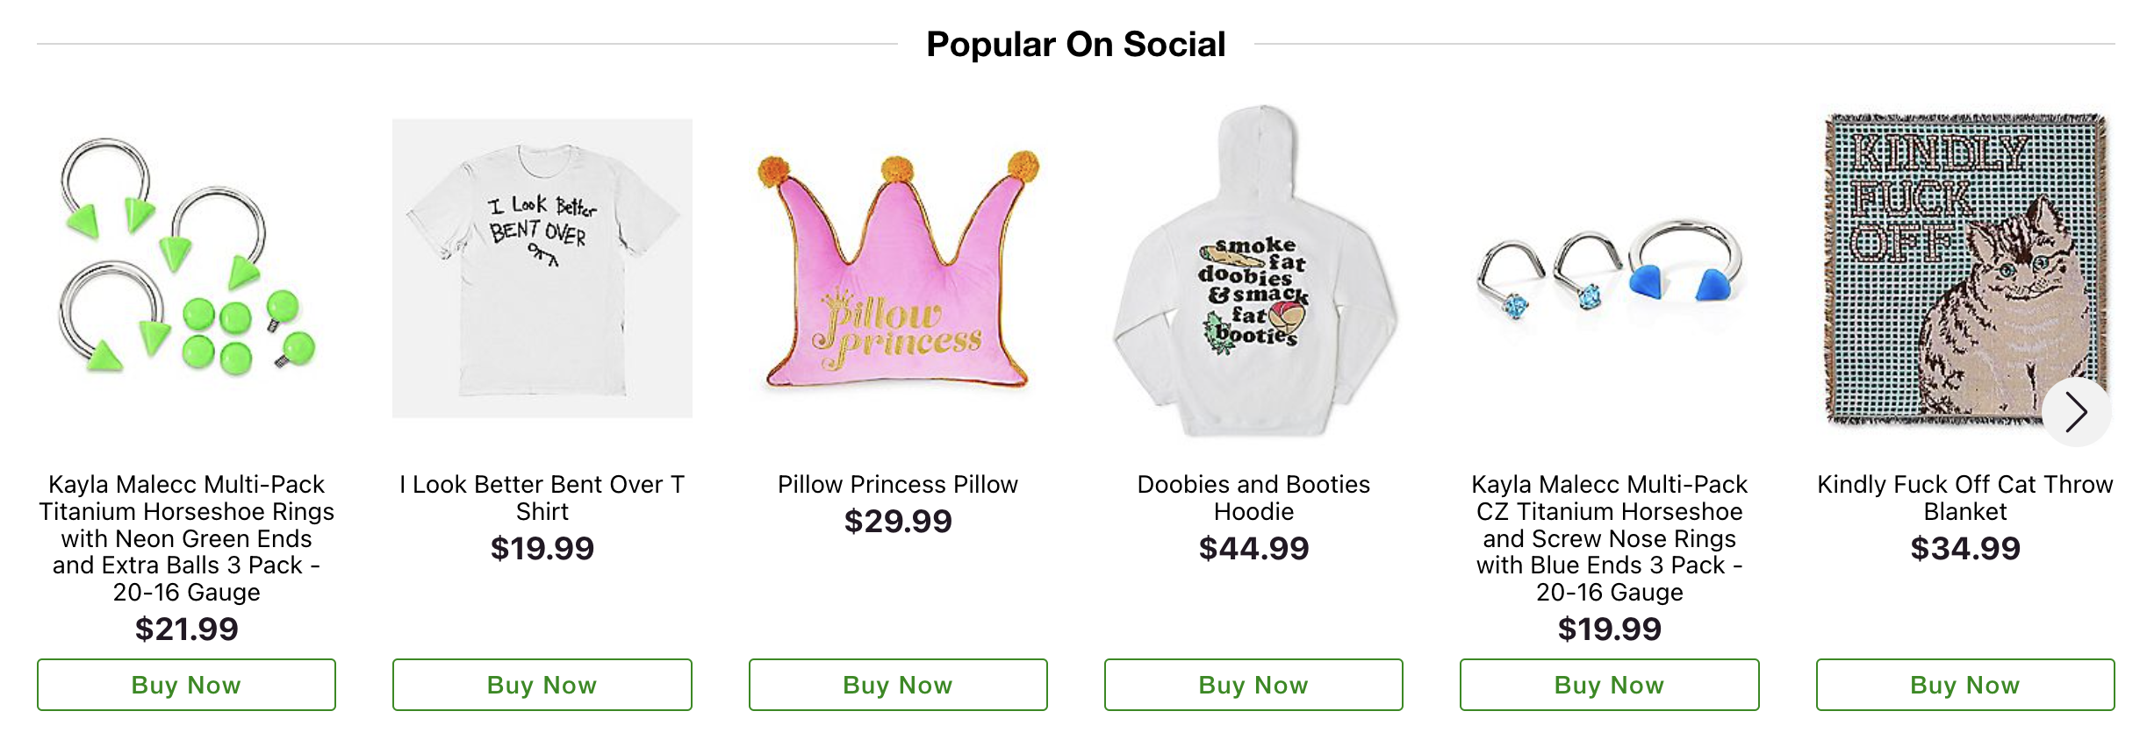Click the Popular On Social heading
This screenshot has height=754, width=2147.
[1075, 45]
